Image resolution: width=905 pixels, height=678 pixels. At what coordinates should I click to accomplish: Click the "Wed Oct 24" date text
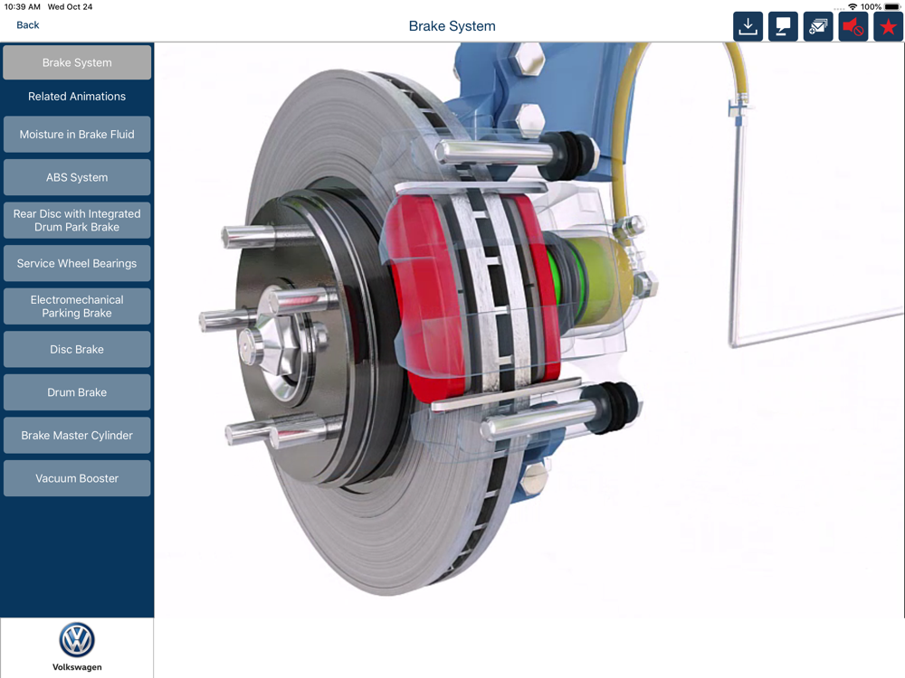(70, 7)
